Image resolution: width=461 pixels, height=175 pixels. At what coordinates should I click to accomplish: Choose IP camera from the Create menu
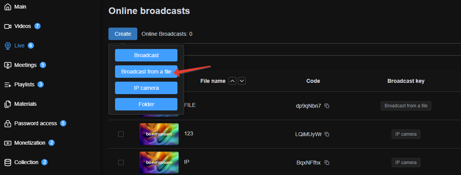[x=146, y=88]
